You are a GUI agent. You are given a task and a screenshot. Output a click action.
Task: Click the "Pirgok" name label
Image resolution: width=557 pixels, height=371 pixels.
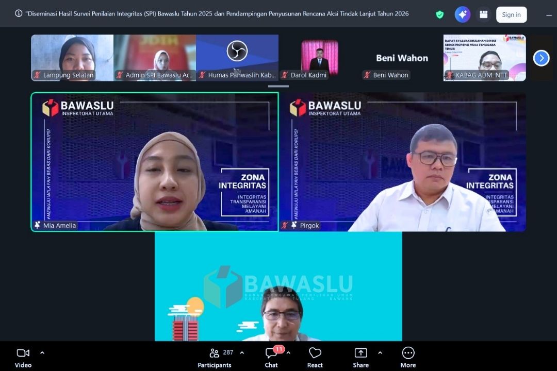[x=309, y=226]
